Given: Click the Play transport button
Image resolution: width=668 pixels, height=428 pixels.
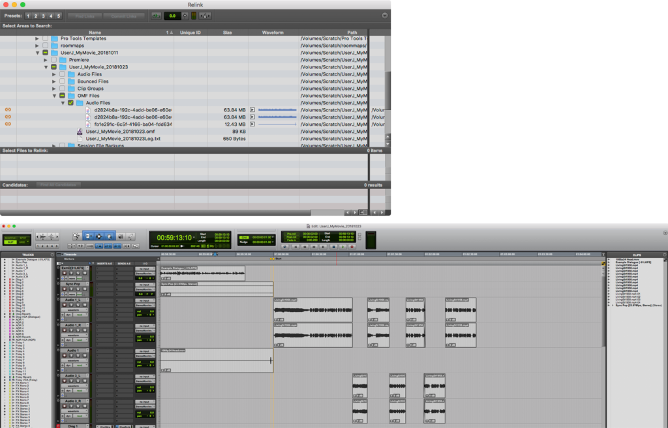Looking at the screenshot, I should pyautogui.click(x=343, y=247).
